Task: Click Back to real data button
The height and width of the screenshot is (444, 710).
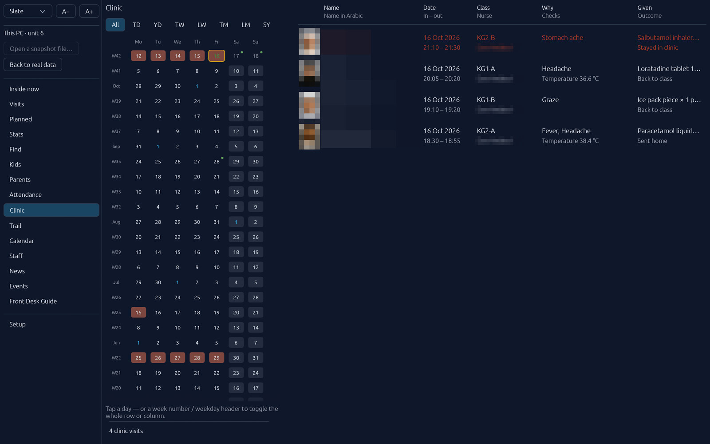Action: tap(33, 65)
